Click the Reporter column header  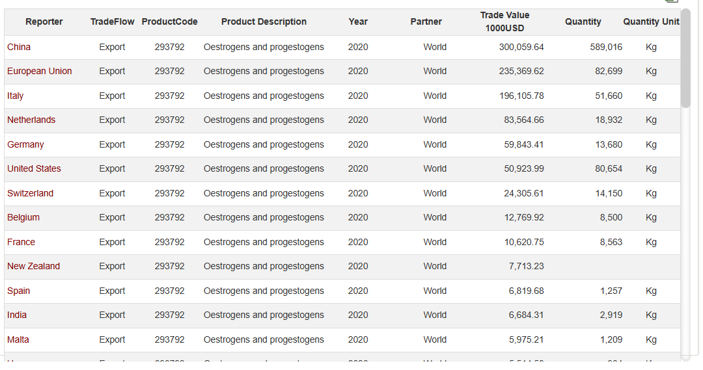(44, 22)
